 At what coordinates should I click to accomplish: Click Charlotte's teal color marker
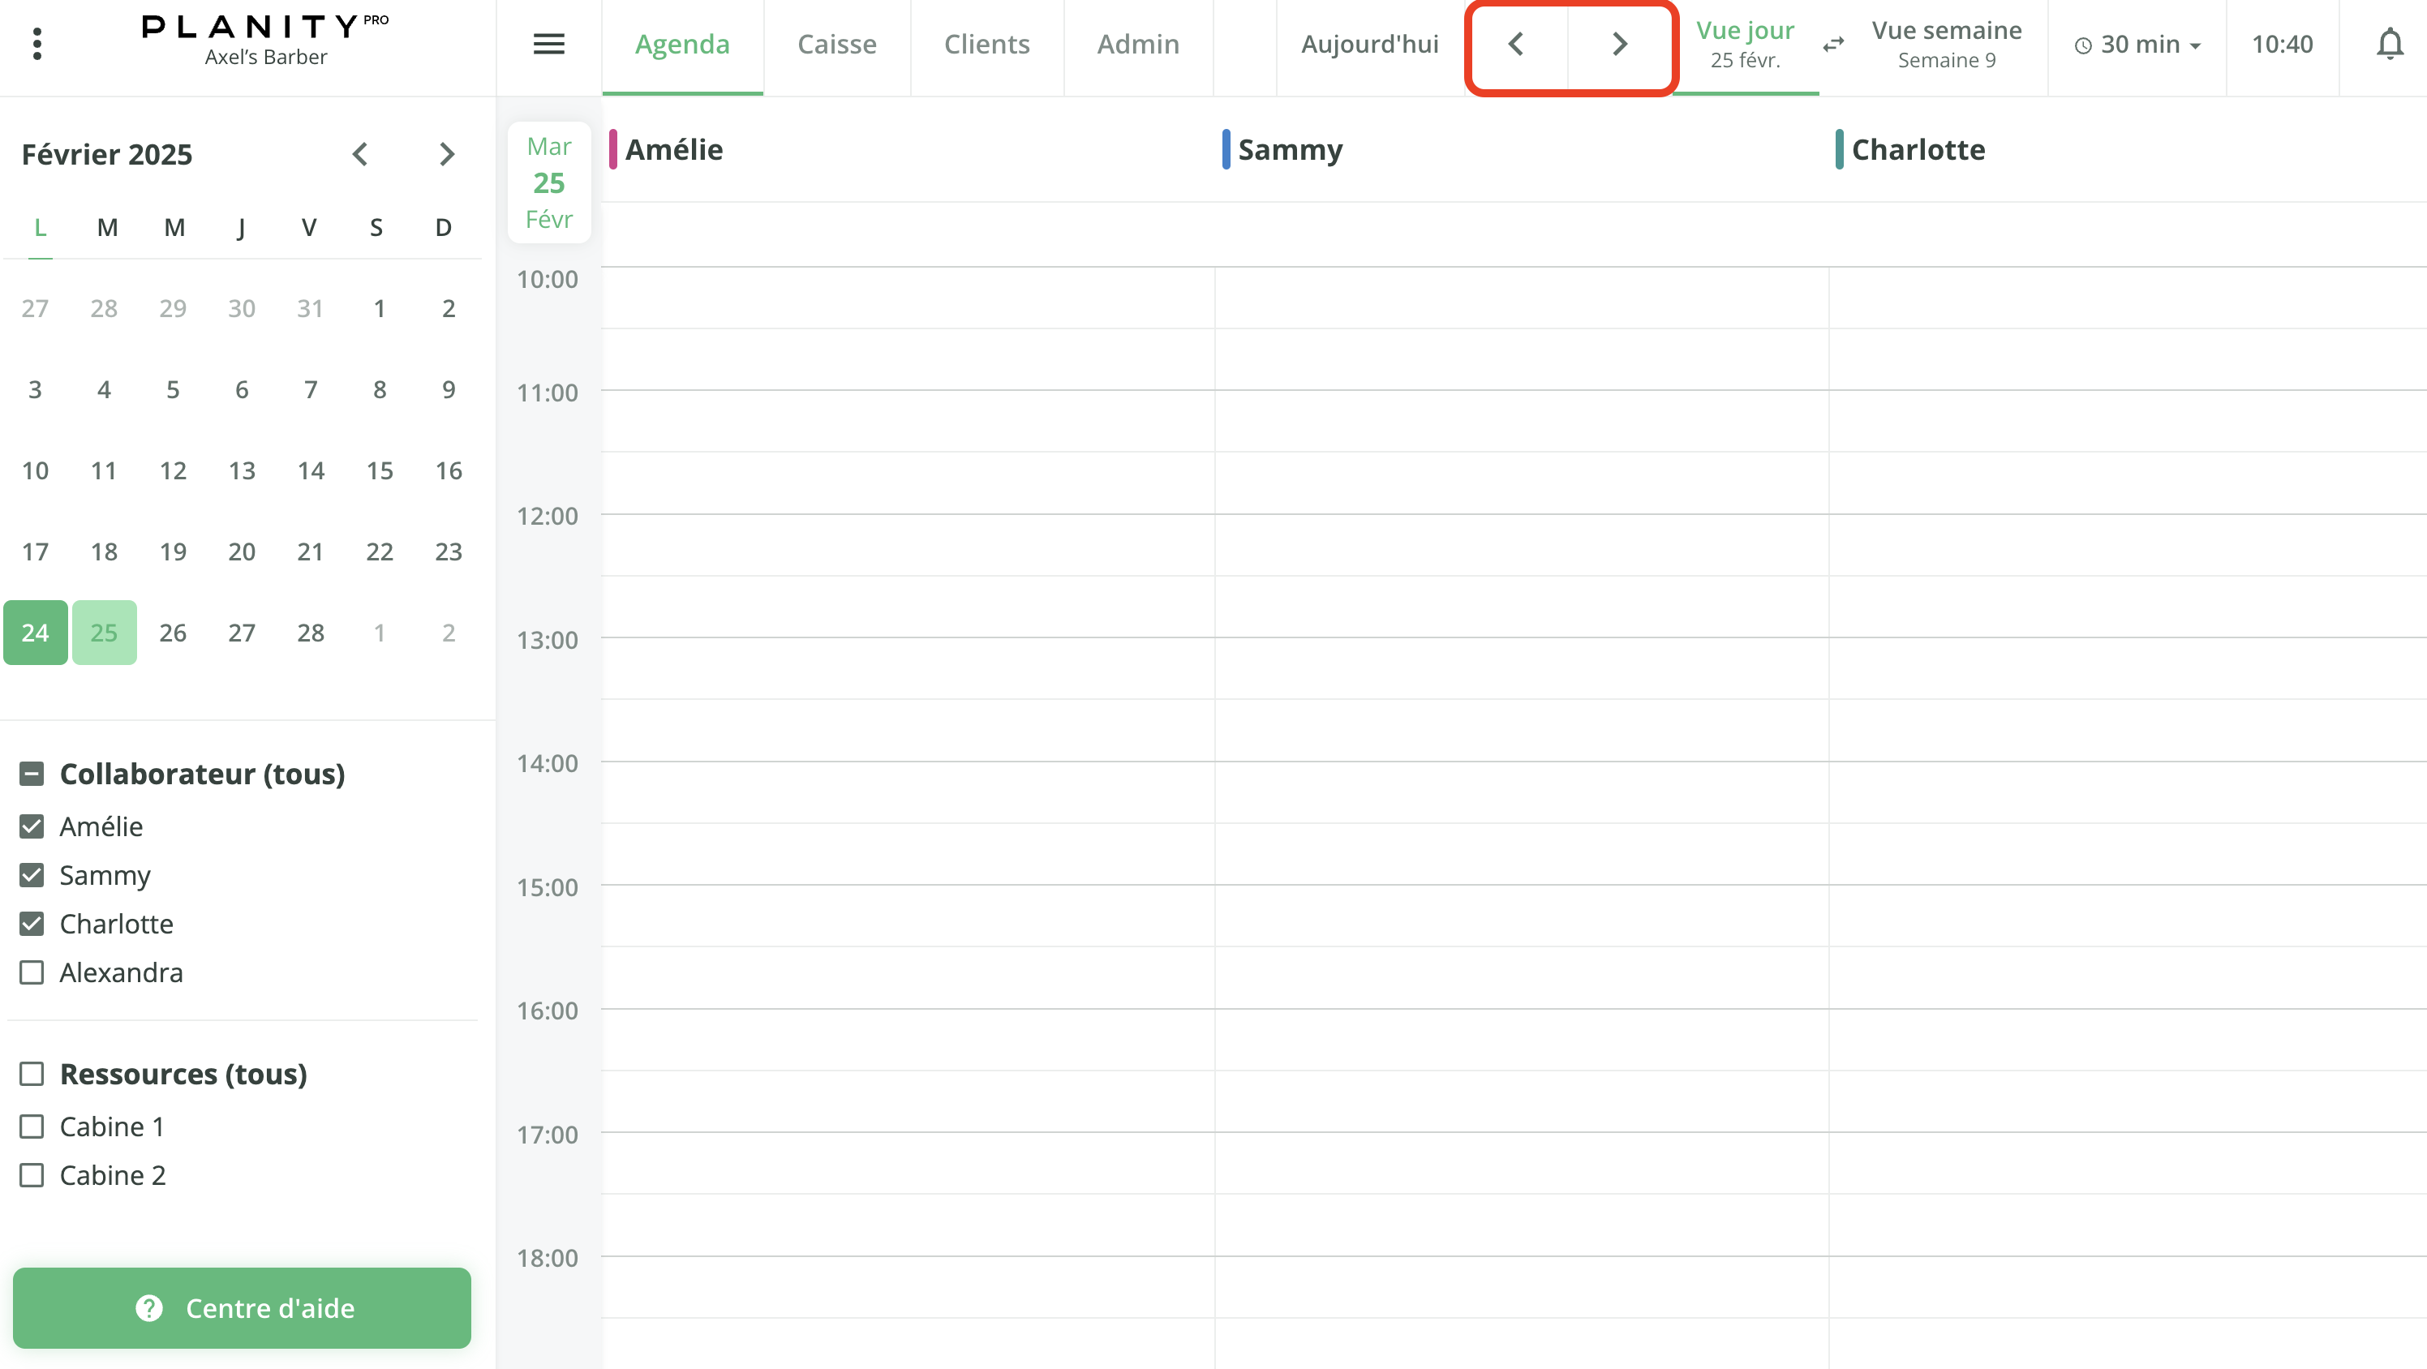click(x=1838, y=149)
